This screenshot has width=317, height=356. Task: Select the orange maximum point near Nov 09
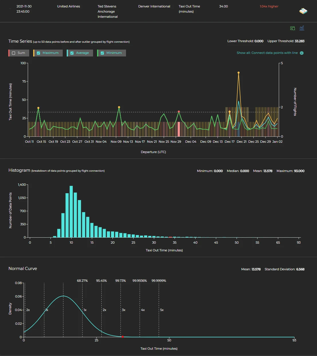coord(119,107)
